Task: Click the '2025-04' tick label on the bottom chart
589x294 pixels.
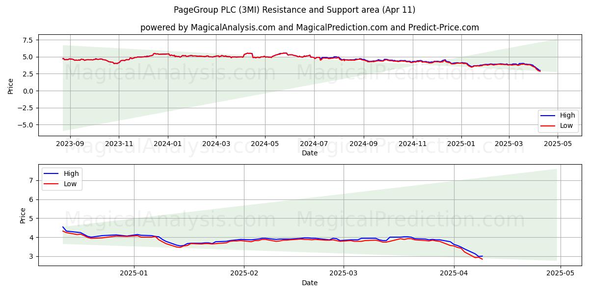Action: click(x=454, y=273)
